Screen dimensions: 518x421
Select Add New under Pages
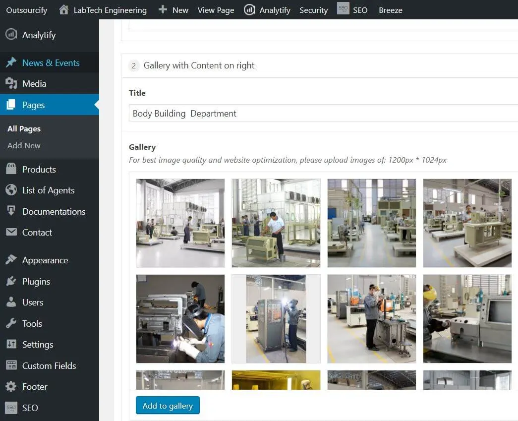(24, 145)
